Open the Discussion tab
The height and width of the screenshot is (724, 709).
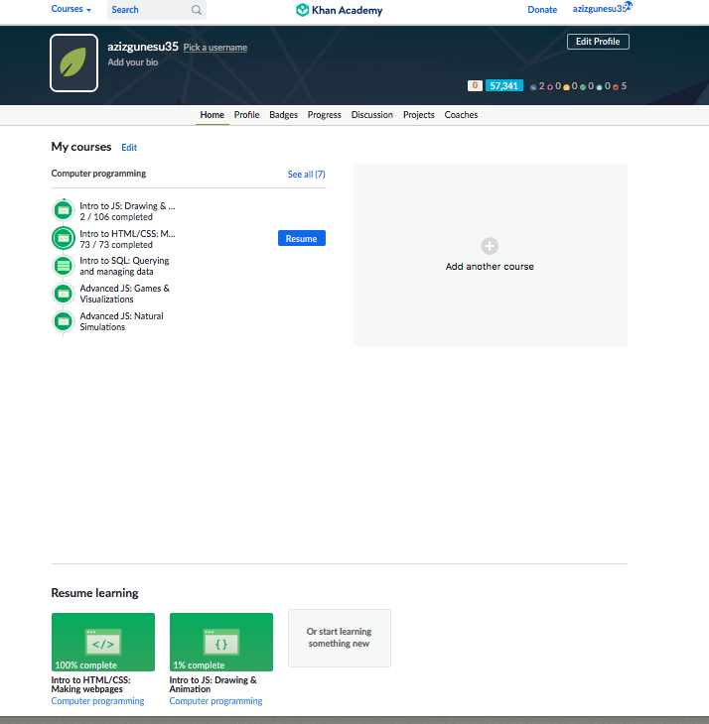click(x=372, y=114)
